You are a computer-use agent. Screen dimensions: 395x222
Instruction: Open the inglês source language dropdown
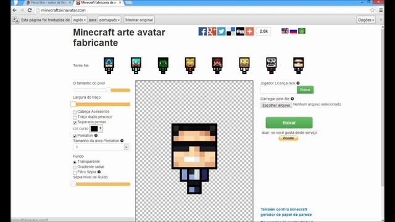point(79,20)
